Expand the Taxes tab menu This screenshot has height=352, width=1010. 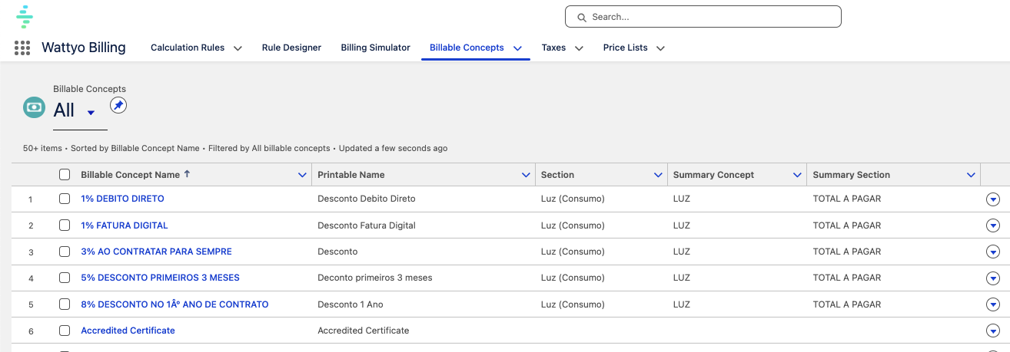[579, 48]
